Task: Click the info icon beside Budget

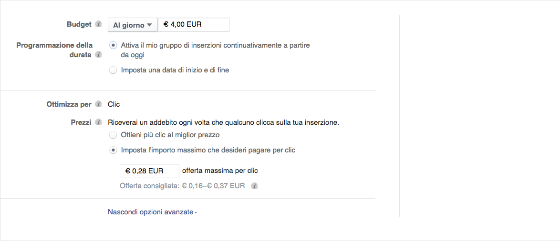Action: 98,24
